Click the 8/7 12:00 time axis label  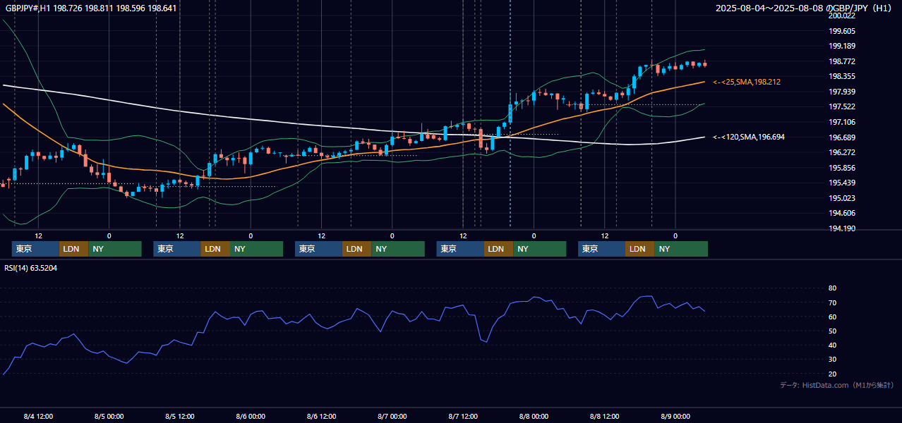point(463,417)
